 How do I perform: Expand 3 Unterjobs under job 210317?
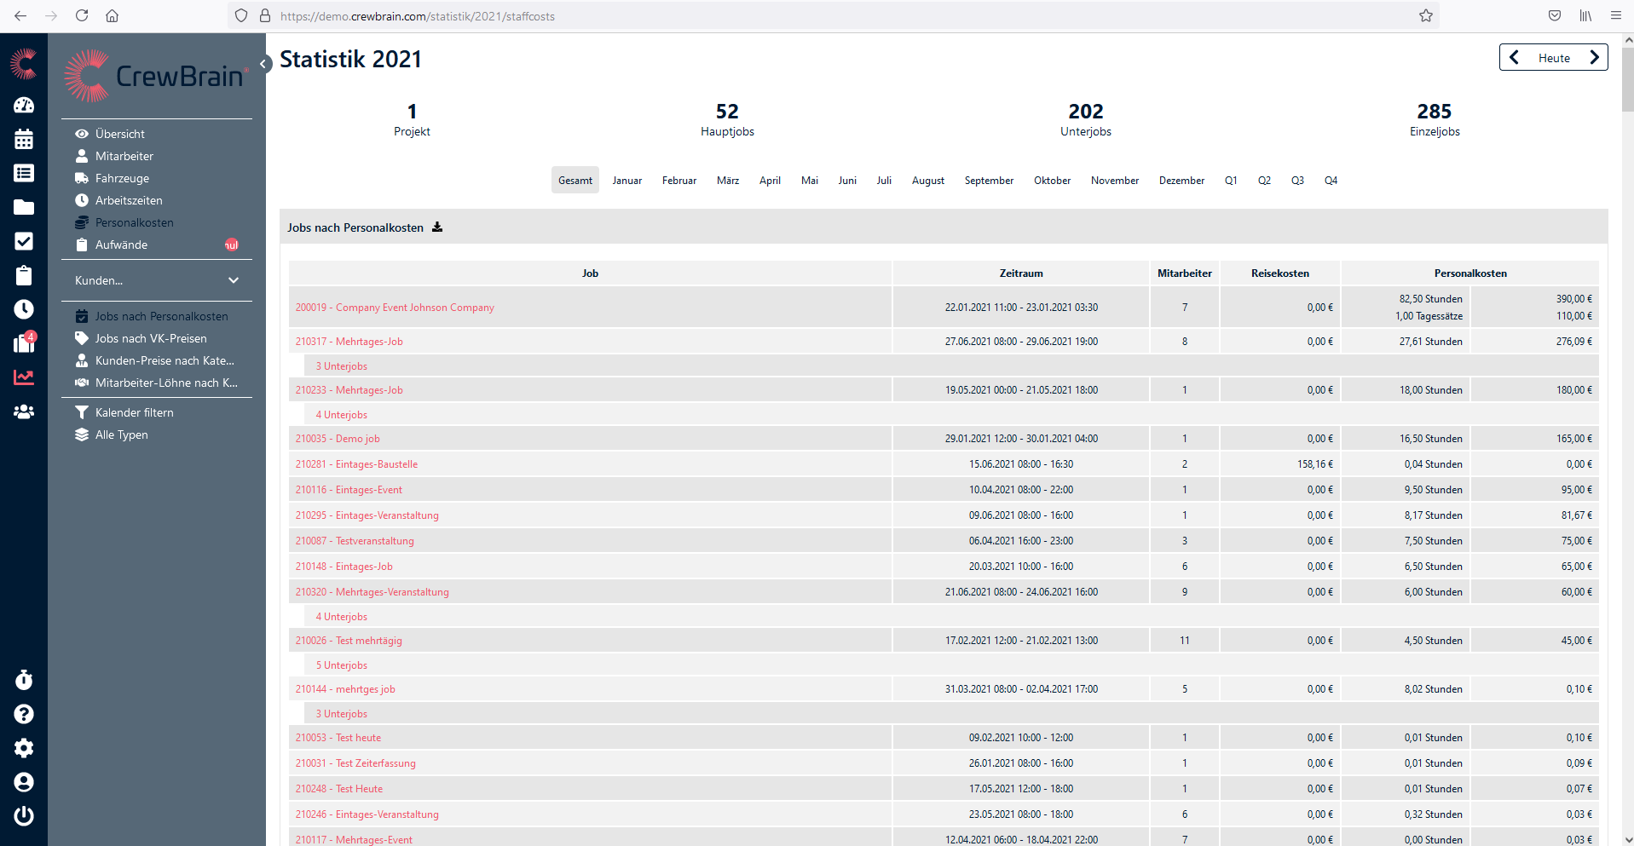coord(342,366)
